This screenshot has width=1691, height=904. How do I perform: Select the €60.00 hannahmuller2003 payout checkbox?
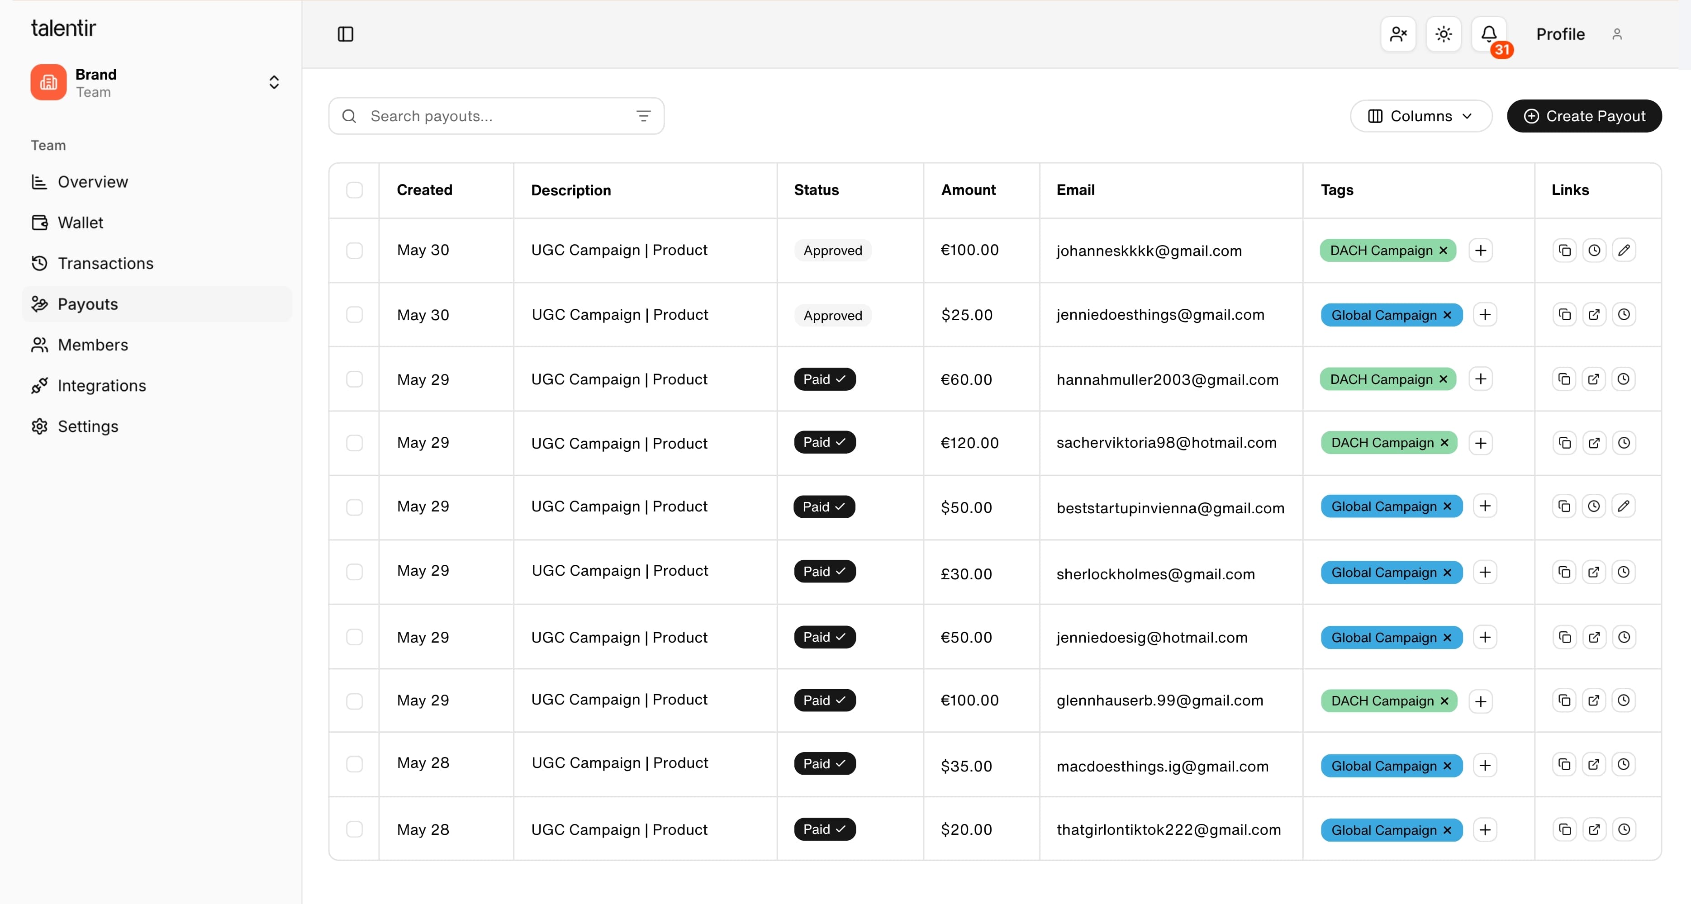pos(355,379)
